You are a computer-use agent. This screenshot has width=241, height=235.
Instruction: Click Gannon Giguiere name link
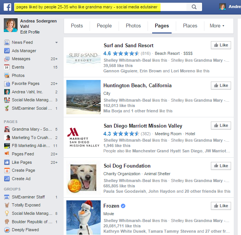click(120, 71)
